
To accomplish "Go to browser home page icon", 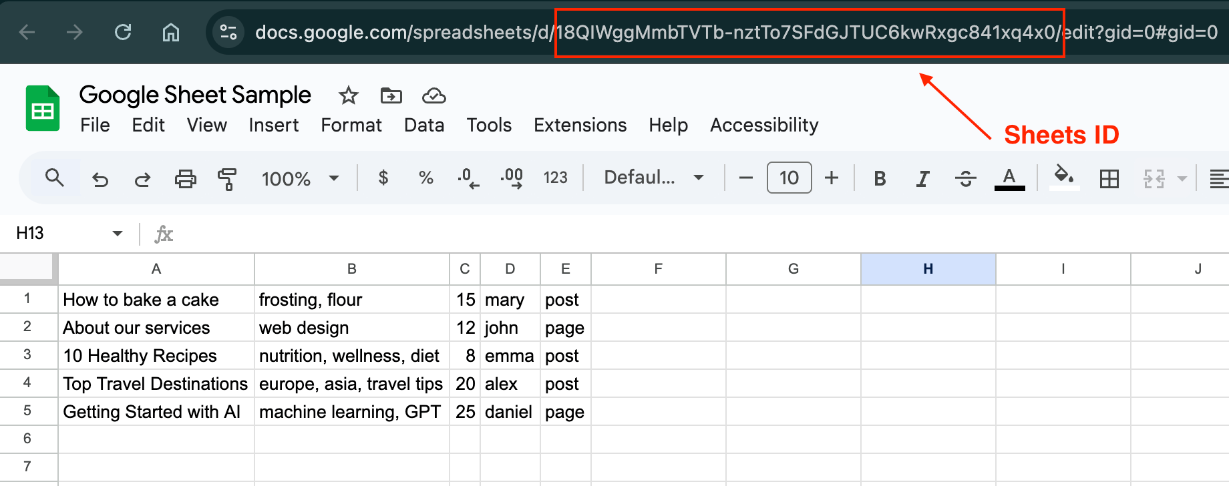I will 171,32.
